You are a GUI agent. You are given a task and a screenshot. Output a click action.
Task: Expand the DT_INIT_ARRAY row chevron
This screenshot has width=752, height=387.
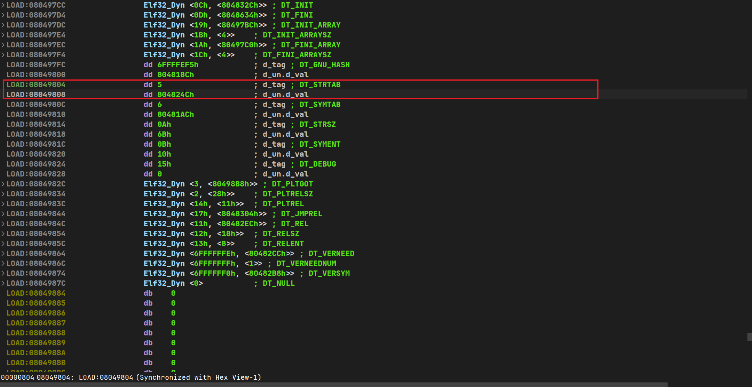(3, 25)
